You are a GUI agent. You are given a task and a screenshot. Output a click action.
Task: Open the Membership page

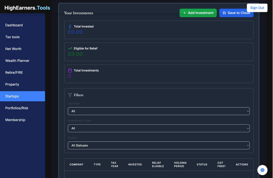(x=15, y=120)
